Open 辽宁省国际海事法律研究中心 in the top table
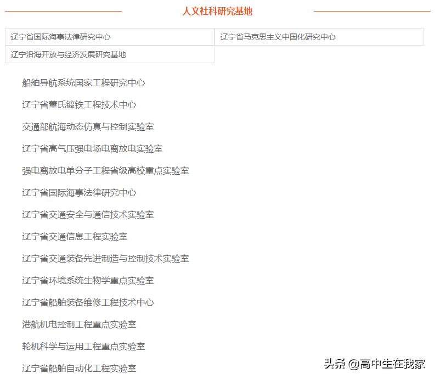 [x=110, y=37]
